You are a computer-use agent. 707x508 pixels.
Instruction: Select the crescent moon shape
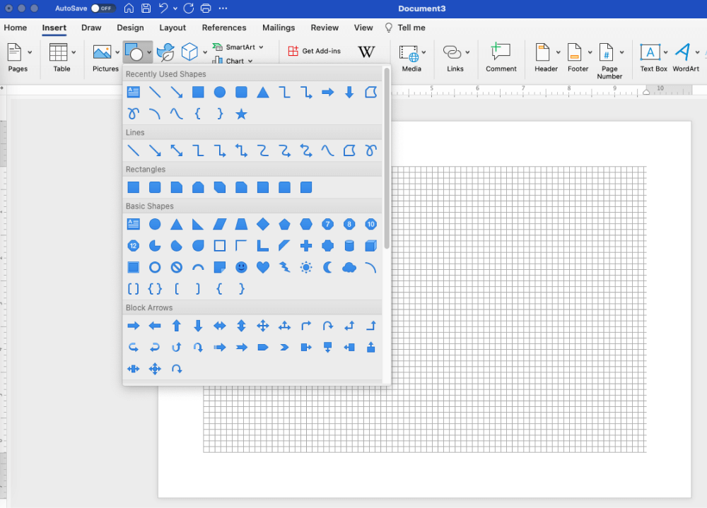tap(327, 267)
